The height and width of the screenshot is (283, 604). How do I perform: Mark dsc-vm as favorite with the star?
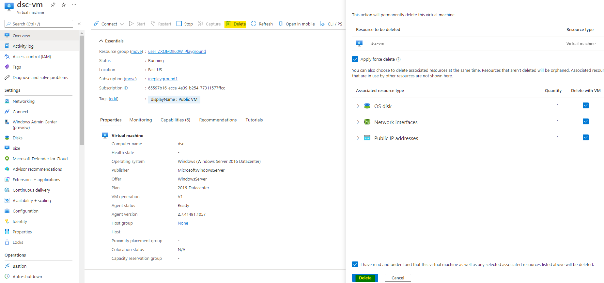point(64,5)
